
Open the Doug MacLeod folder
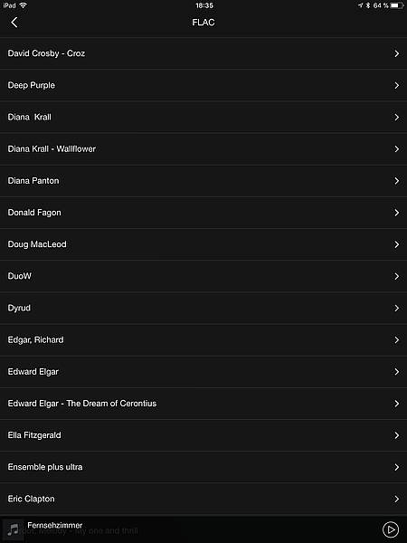(x=203, y=244)
